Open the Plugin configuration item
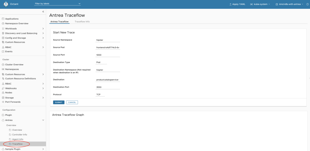310x151 pixels. coord(8,115)
